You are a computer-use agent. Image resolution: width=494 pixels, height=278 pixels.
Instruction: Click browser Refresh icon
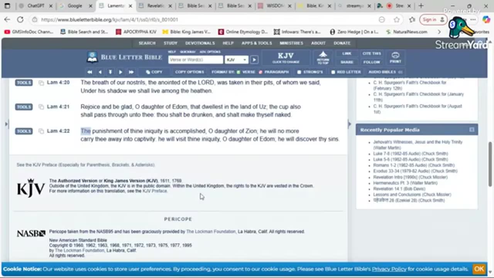20,20
